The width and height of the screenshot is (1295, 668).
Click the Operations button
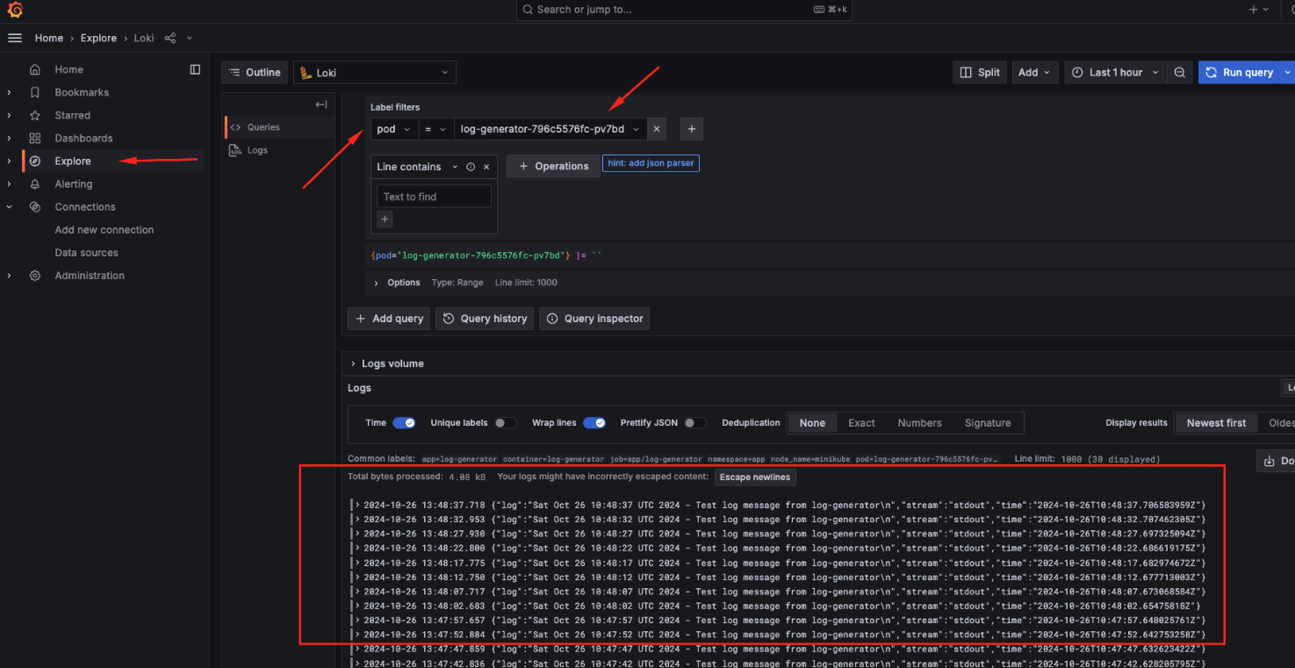551,166
